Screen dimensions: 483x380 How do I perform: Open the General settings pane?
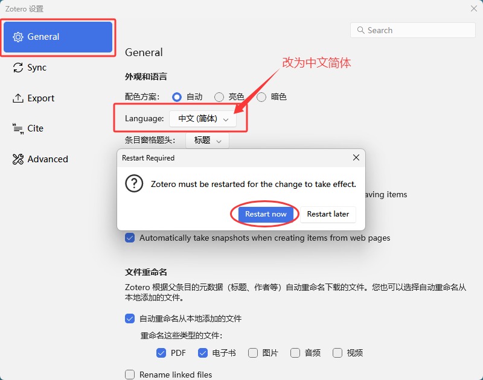tap(58, 37)
